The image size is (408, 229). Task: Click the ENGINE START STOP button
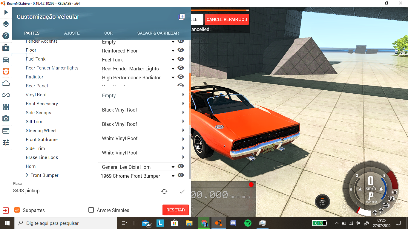323,202
